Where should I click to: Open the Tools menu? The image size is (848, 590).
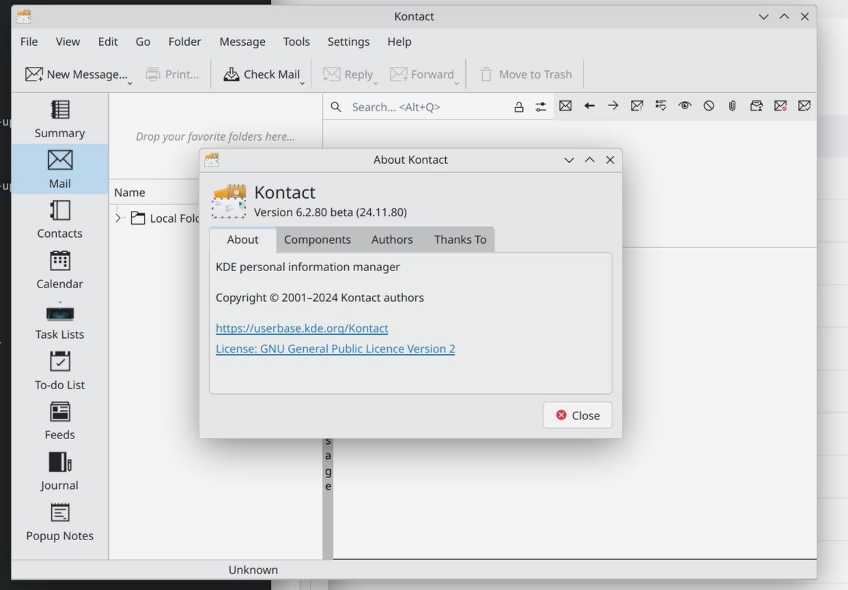click(x=296, y=42)
